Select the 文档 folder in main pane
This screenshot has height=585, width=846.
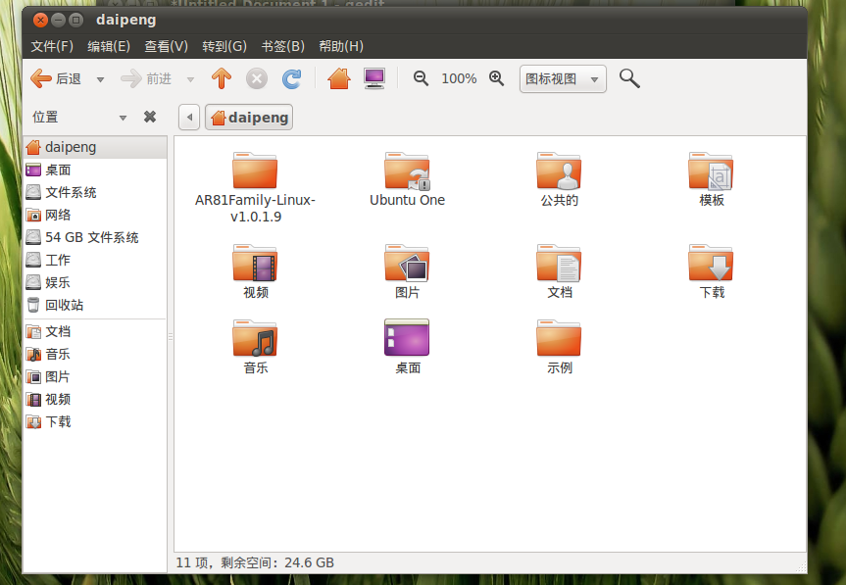point(559,263)
